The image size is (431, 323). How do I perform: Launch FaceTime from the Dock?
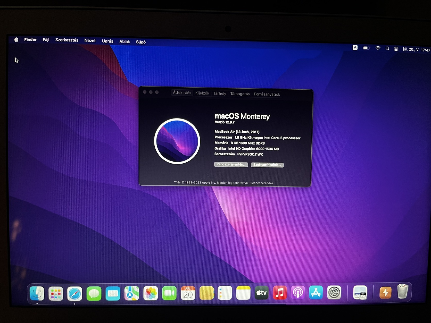click(169, 293)
